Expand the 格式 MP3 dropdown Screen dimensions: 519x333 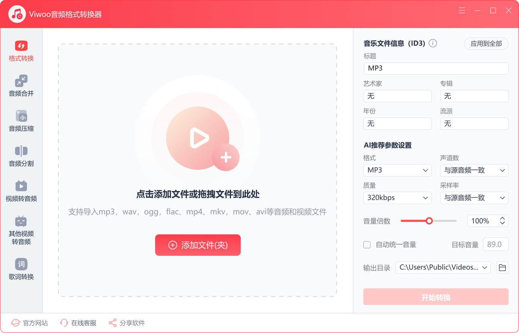pos(397,171)
